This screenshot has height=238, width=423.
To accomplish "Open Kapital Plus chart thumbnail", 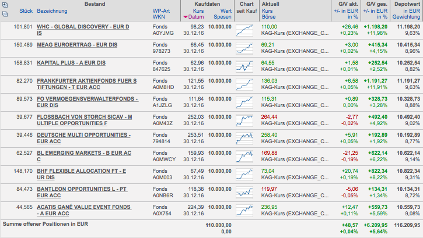I will [244, 66].
